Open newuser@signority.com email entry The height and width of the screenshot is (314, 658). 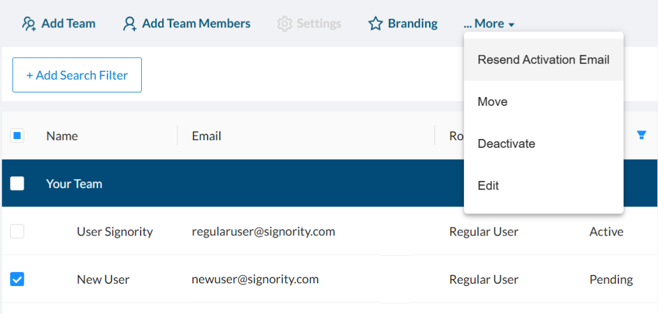click(255, 279)
